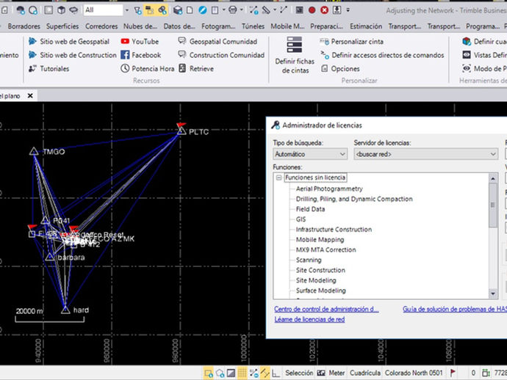Click the measure ruler toolbar icon

(266, 10)
